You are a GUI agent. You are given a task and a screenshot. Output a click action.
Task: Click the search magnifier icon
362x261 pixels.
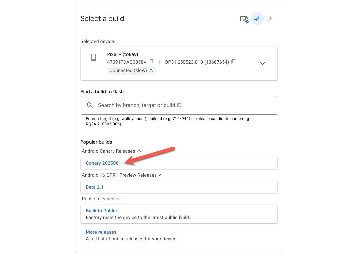tap(90, 105)
